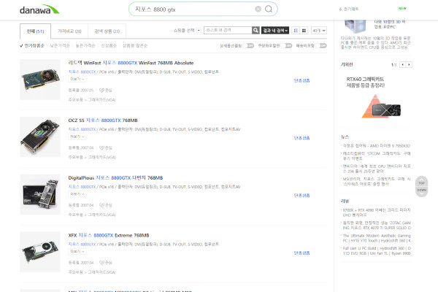438x292 pixels.
Task: Open news item about 지포스 256 25주년
Action: 376,169
